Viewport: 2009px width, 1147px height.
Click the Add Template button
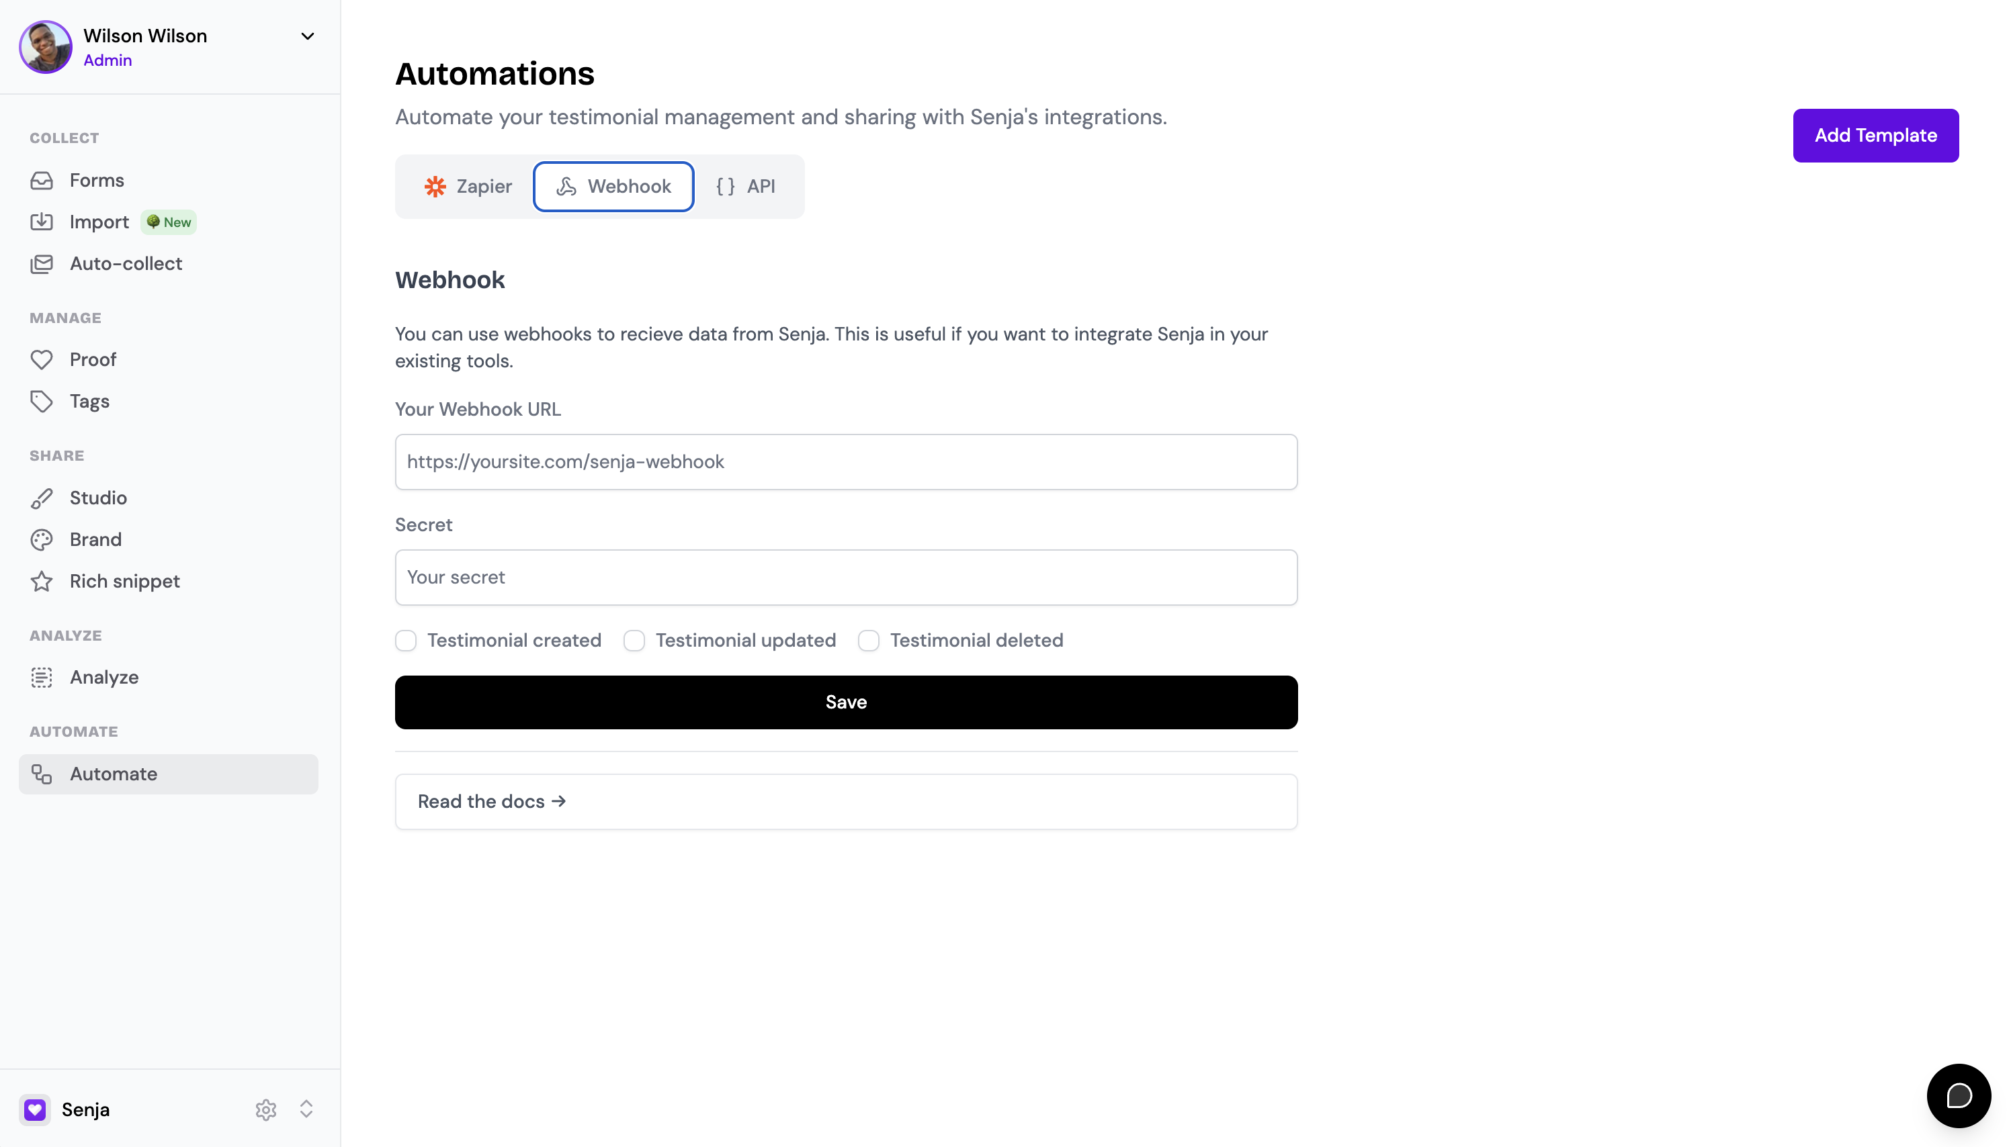[x=1875, y=136]
